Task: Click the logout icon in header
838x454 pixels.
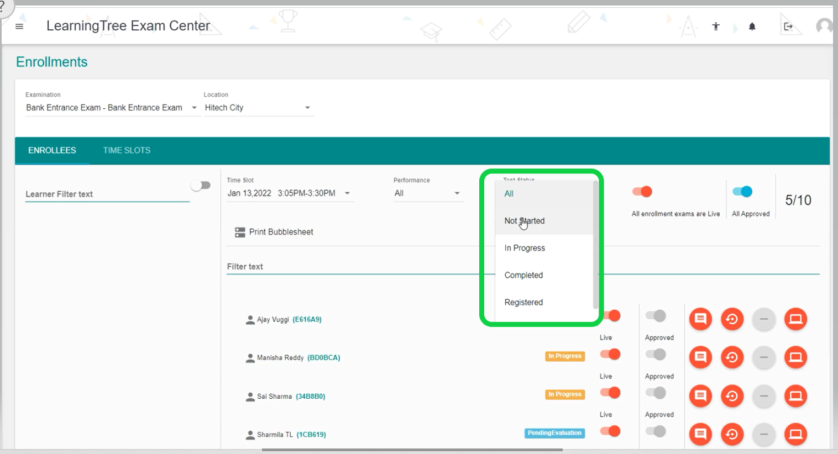Action: pyautogui.click(x=788, y=27)
